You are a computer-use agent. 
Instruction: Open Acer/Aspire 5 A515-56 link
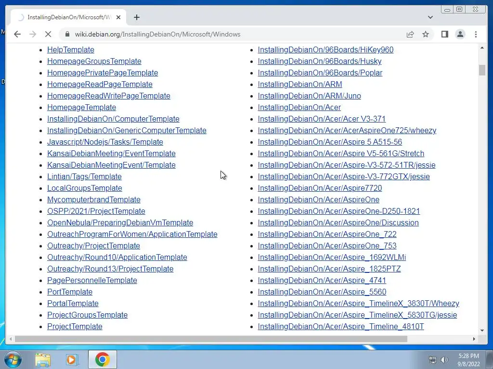tap(330, 142)
